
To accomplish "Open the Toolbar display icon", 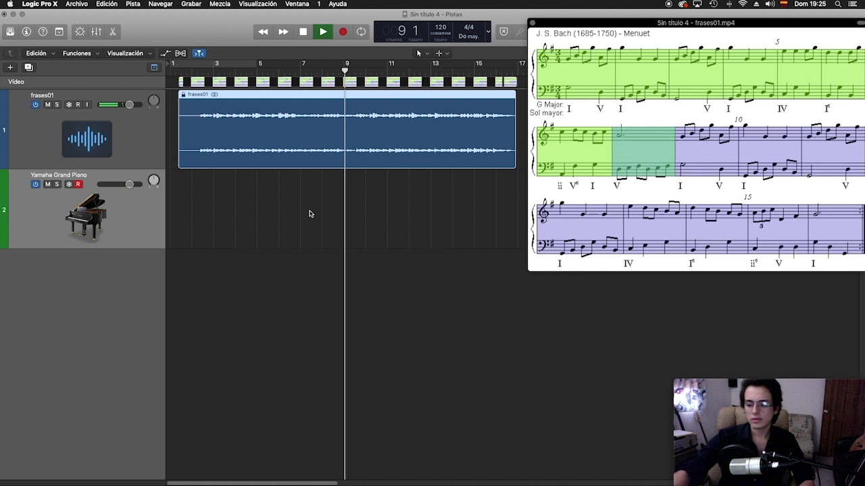I will tap(59, 32).
